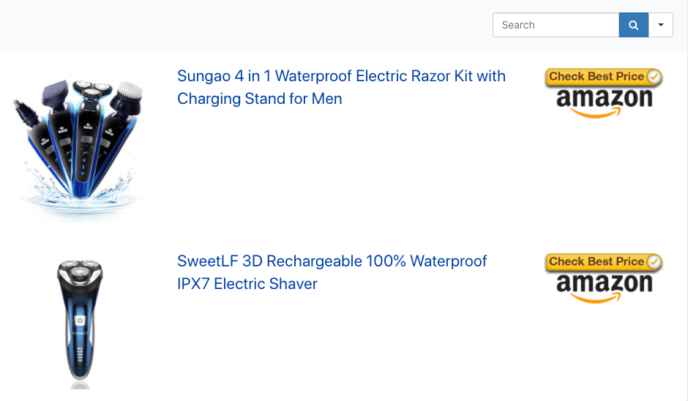Click checkmark icon on Sungao's price badge
The image size is (688, 401).
pyautogui.click(x=654, y=76)
